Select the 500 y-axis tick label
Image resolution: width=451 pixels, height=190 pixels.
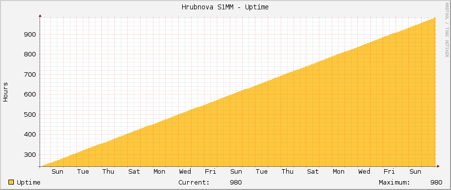pyautogui.click(x=29, y=115)
